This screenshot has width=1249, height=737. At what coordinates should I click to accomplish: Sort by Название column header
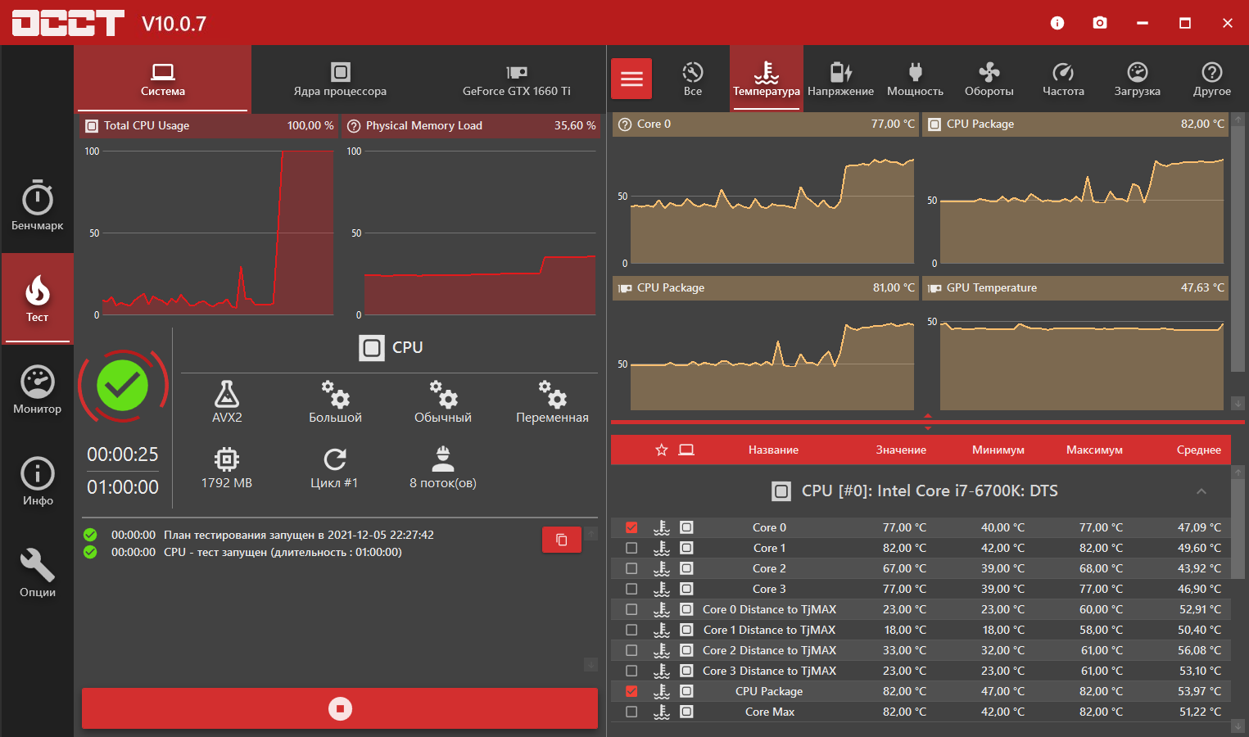coord(773,450)
